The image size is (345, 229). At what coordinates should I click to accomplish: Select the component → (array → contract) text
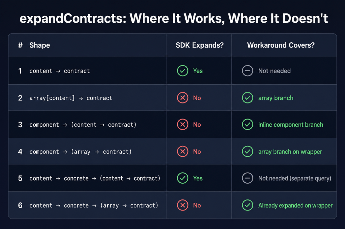(x=81, y=152)
